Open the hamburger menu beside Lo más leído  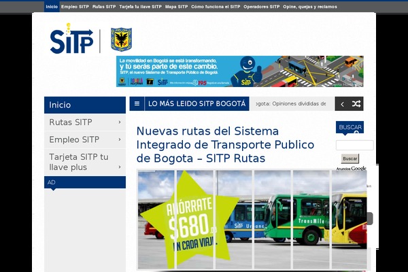137,103
